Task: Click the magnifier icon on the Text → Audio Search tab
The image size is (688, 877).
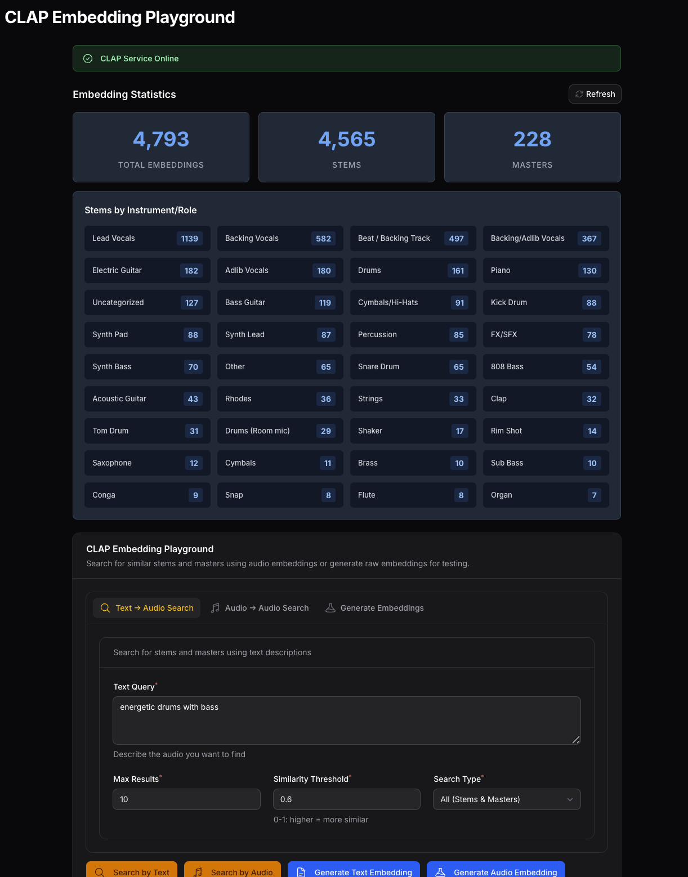Action: click(x=105, y=608)
